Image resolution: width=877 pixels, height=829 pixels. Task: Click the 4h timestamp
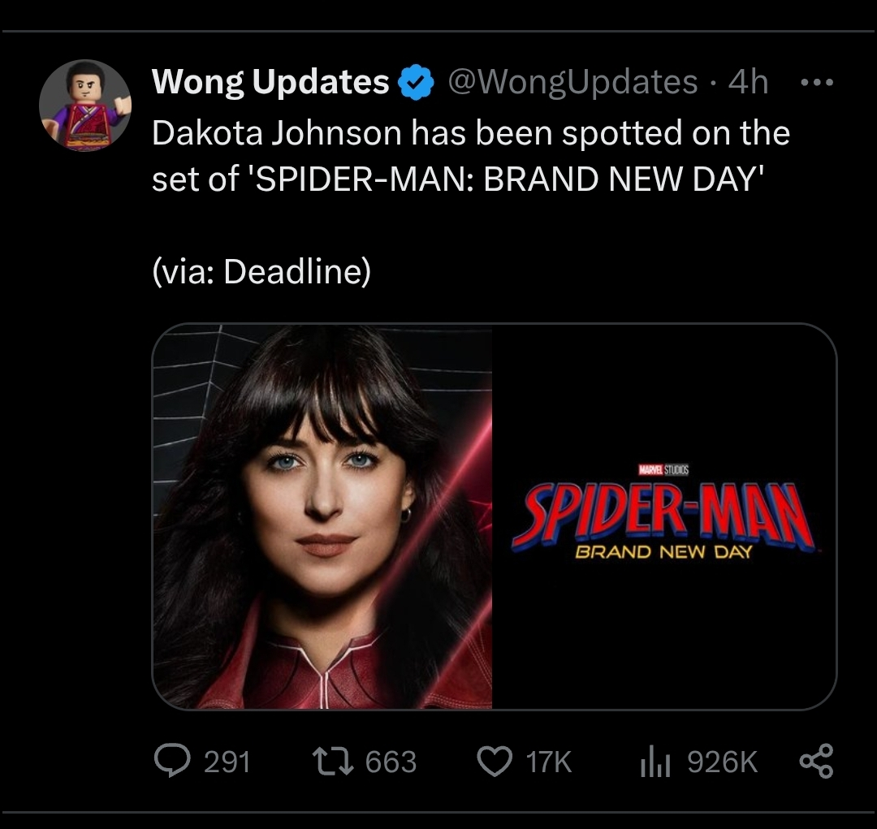coord(748,82)
